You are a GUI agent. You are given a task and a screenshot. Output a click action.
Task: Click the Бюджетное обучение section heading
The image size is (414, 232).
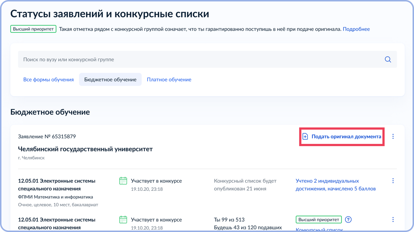[50, 112]
